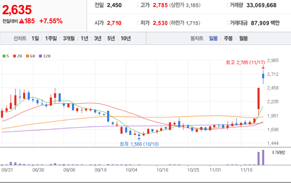Click the 1,444 price axis label
This screenshot has height=183, width=291.
click(273, 143)
